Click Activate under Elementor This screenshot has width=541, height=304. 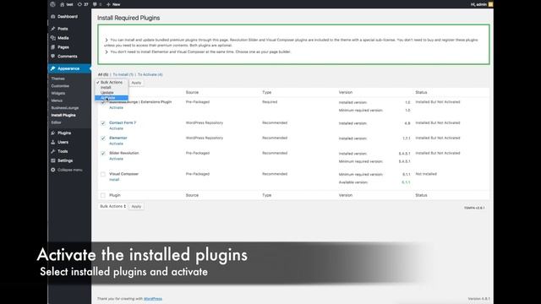(116, 144)
